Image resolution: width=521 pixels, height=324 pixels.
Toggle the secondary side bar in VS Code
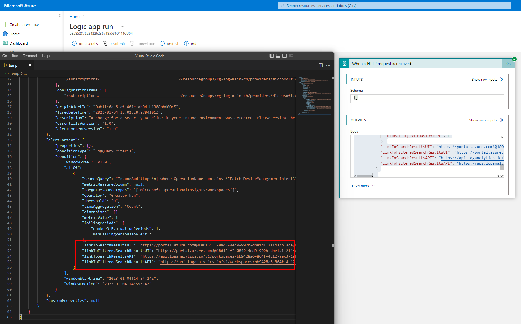point(285,55)
